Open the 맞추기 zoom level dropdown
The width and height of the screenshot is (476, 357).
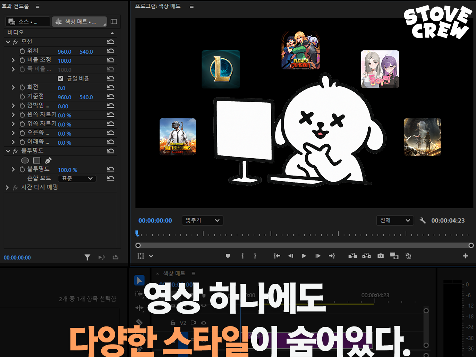[202, 220]
